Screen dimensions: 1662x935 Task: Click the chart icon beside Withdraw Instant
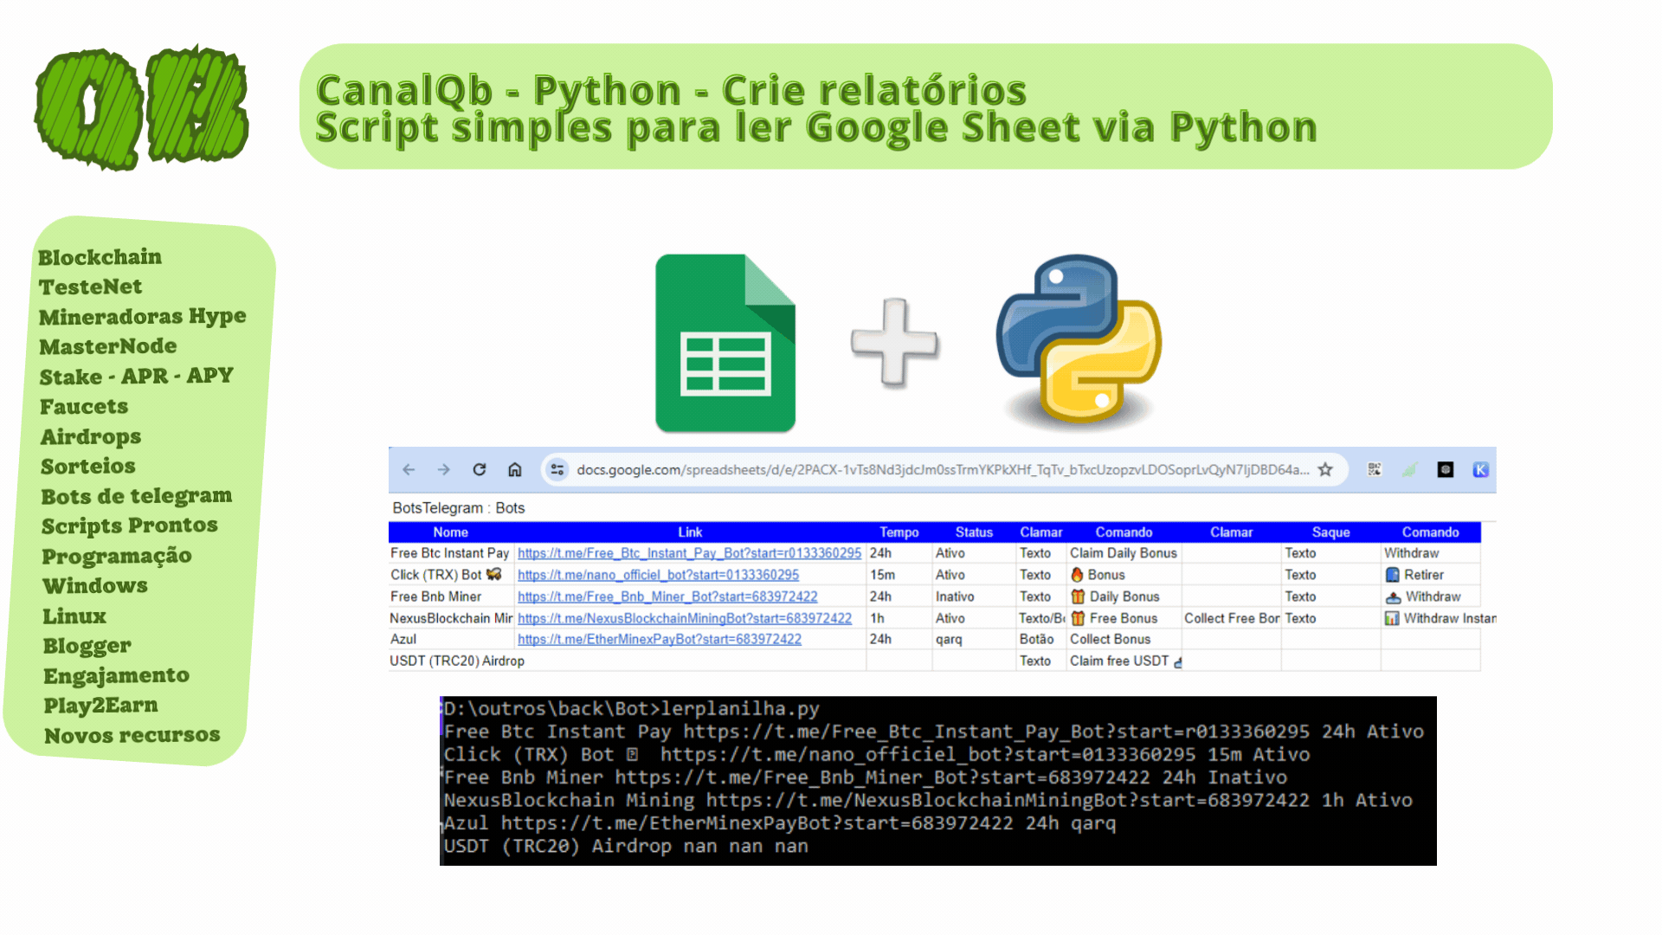1392,618
